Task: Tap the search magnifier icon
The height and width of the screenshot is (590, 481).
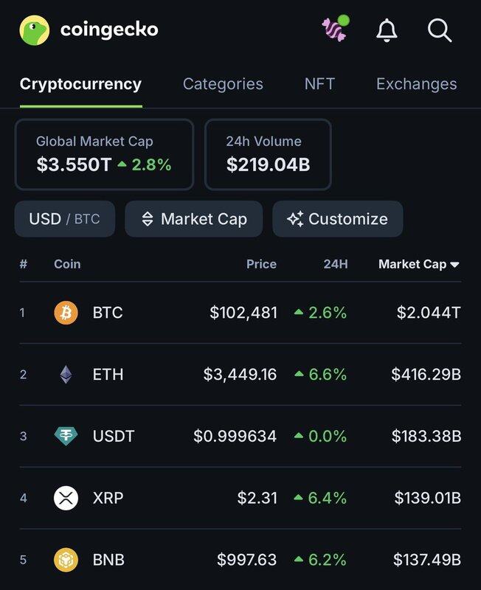Action: [440, 30]
